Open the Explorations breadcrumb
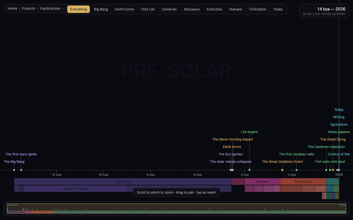This screenshot has height=220, width=353. click(50, 9)
